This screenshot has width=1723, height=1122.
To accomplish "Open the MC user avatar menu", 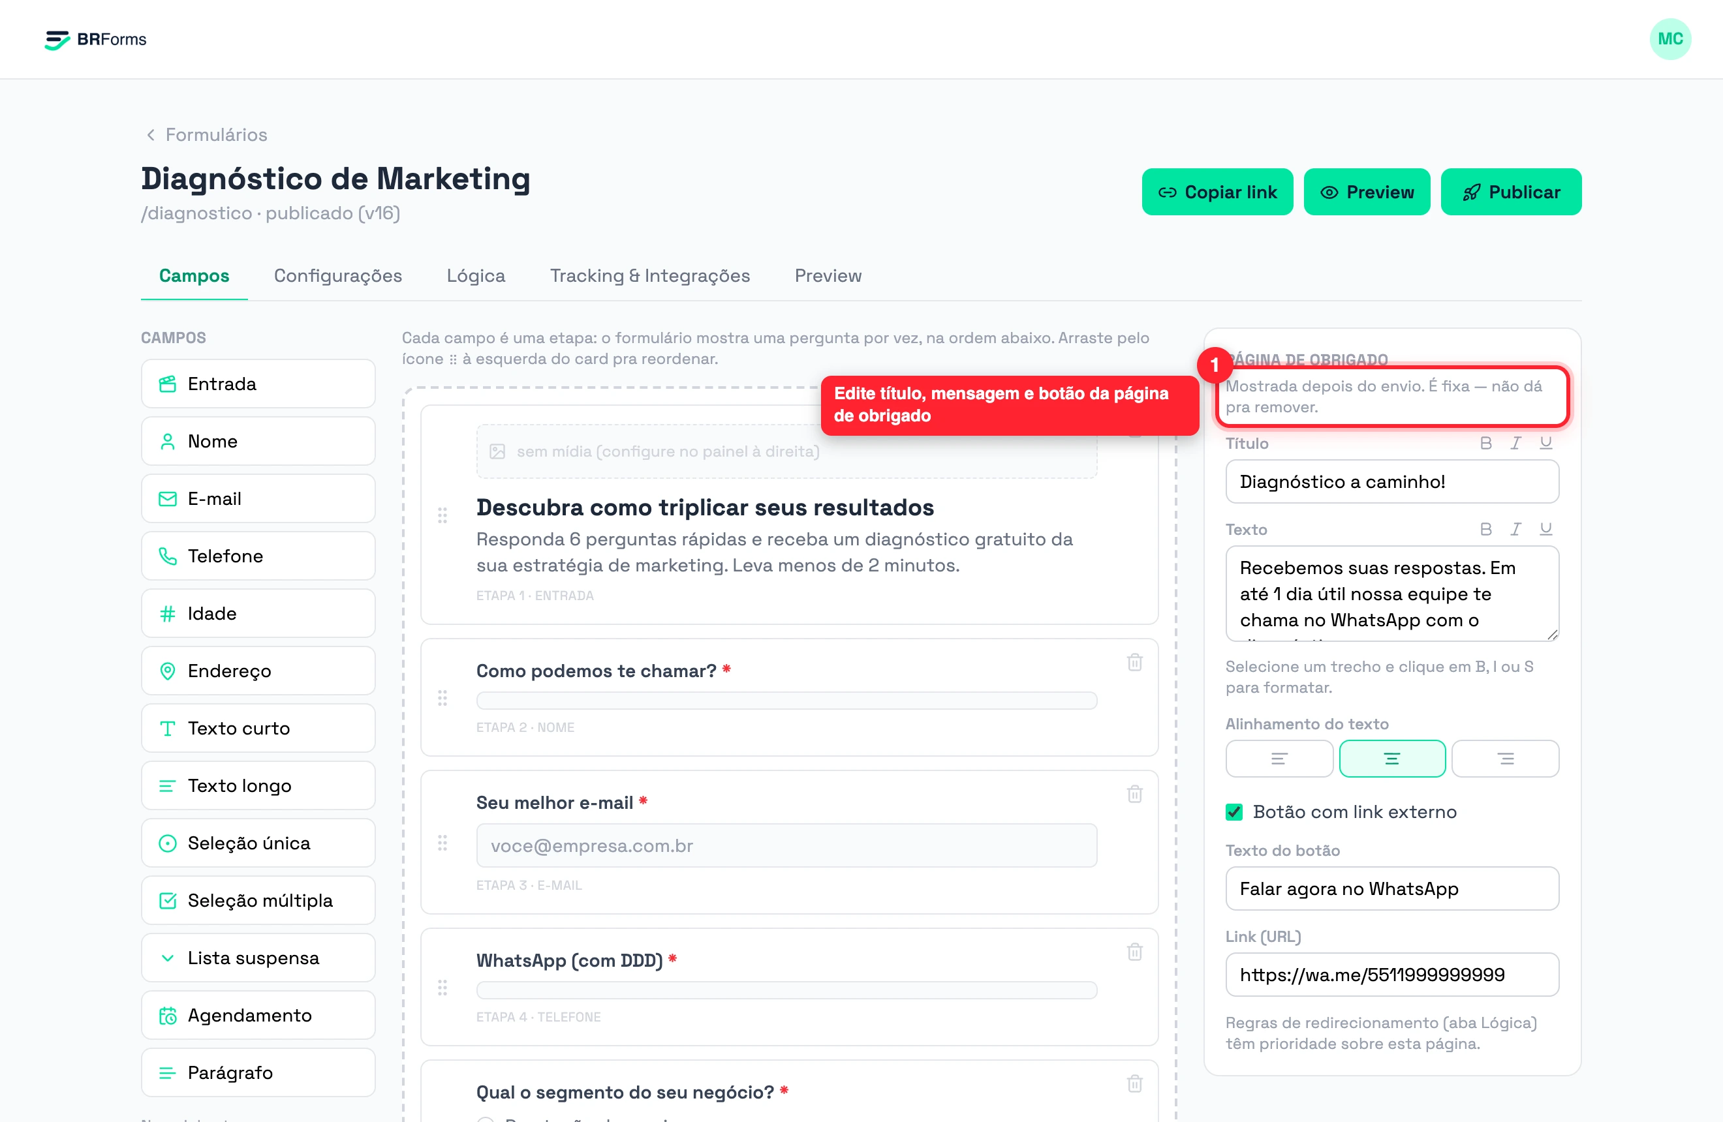I will pos(1669,39).
